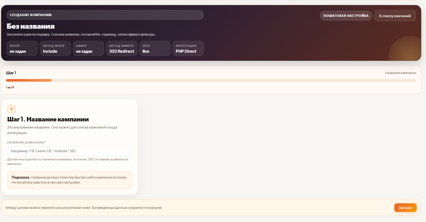Click the МЕТОД WHITE Include chip
This screenshot has width=426, height=222.
[55, 48]
